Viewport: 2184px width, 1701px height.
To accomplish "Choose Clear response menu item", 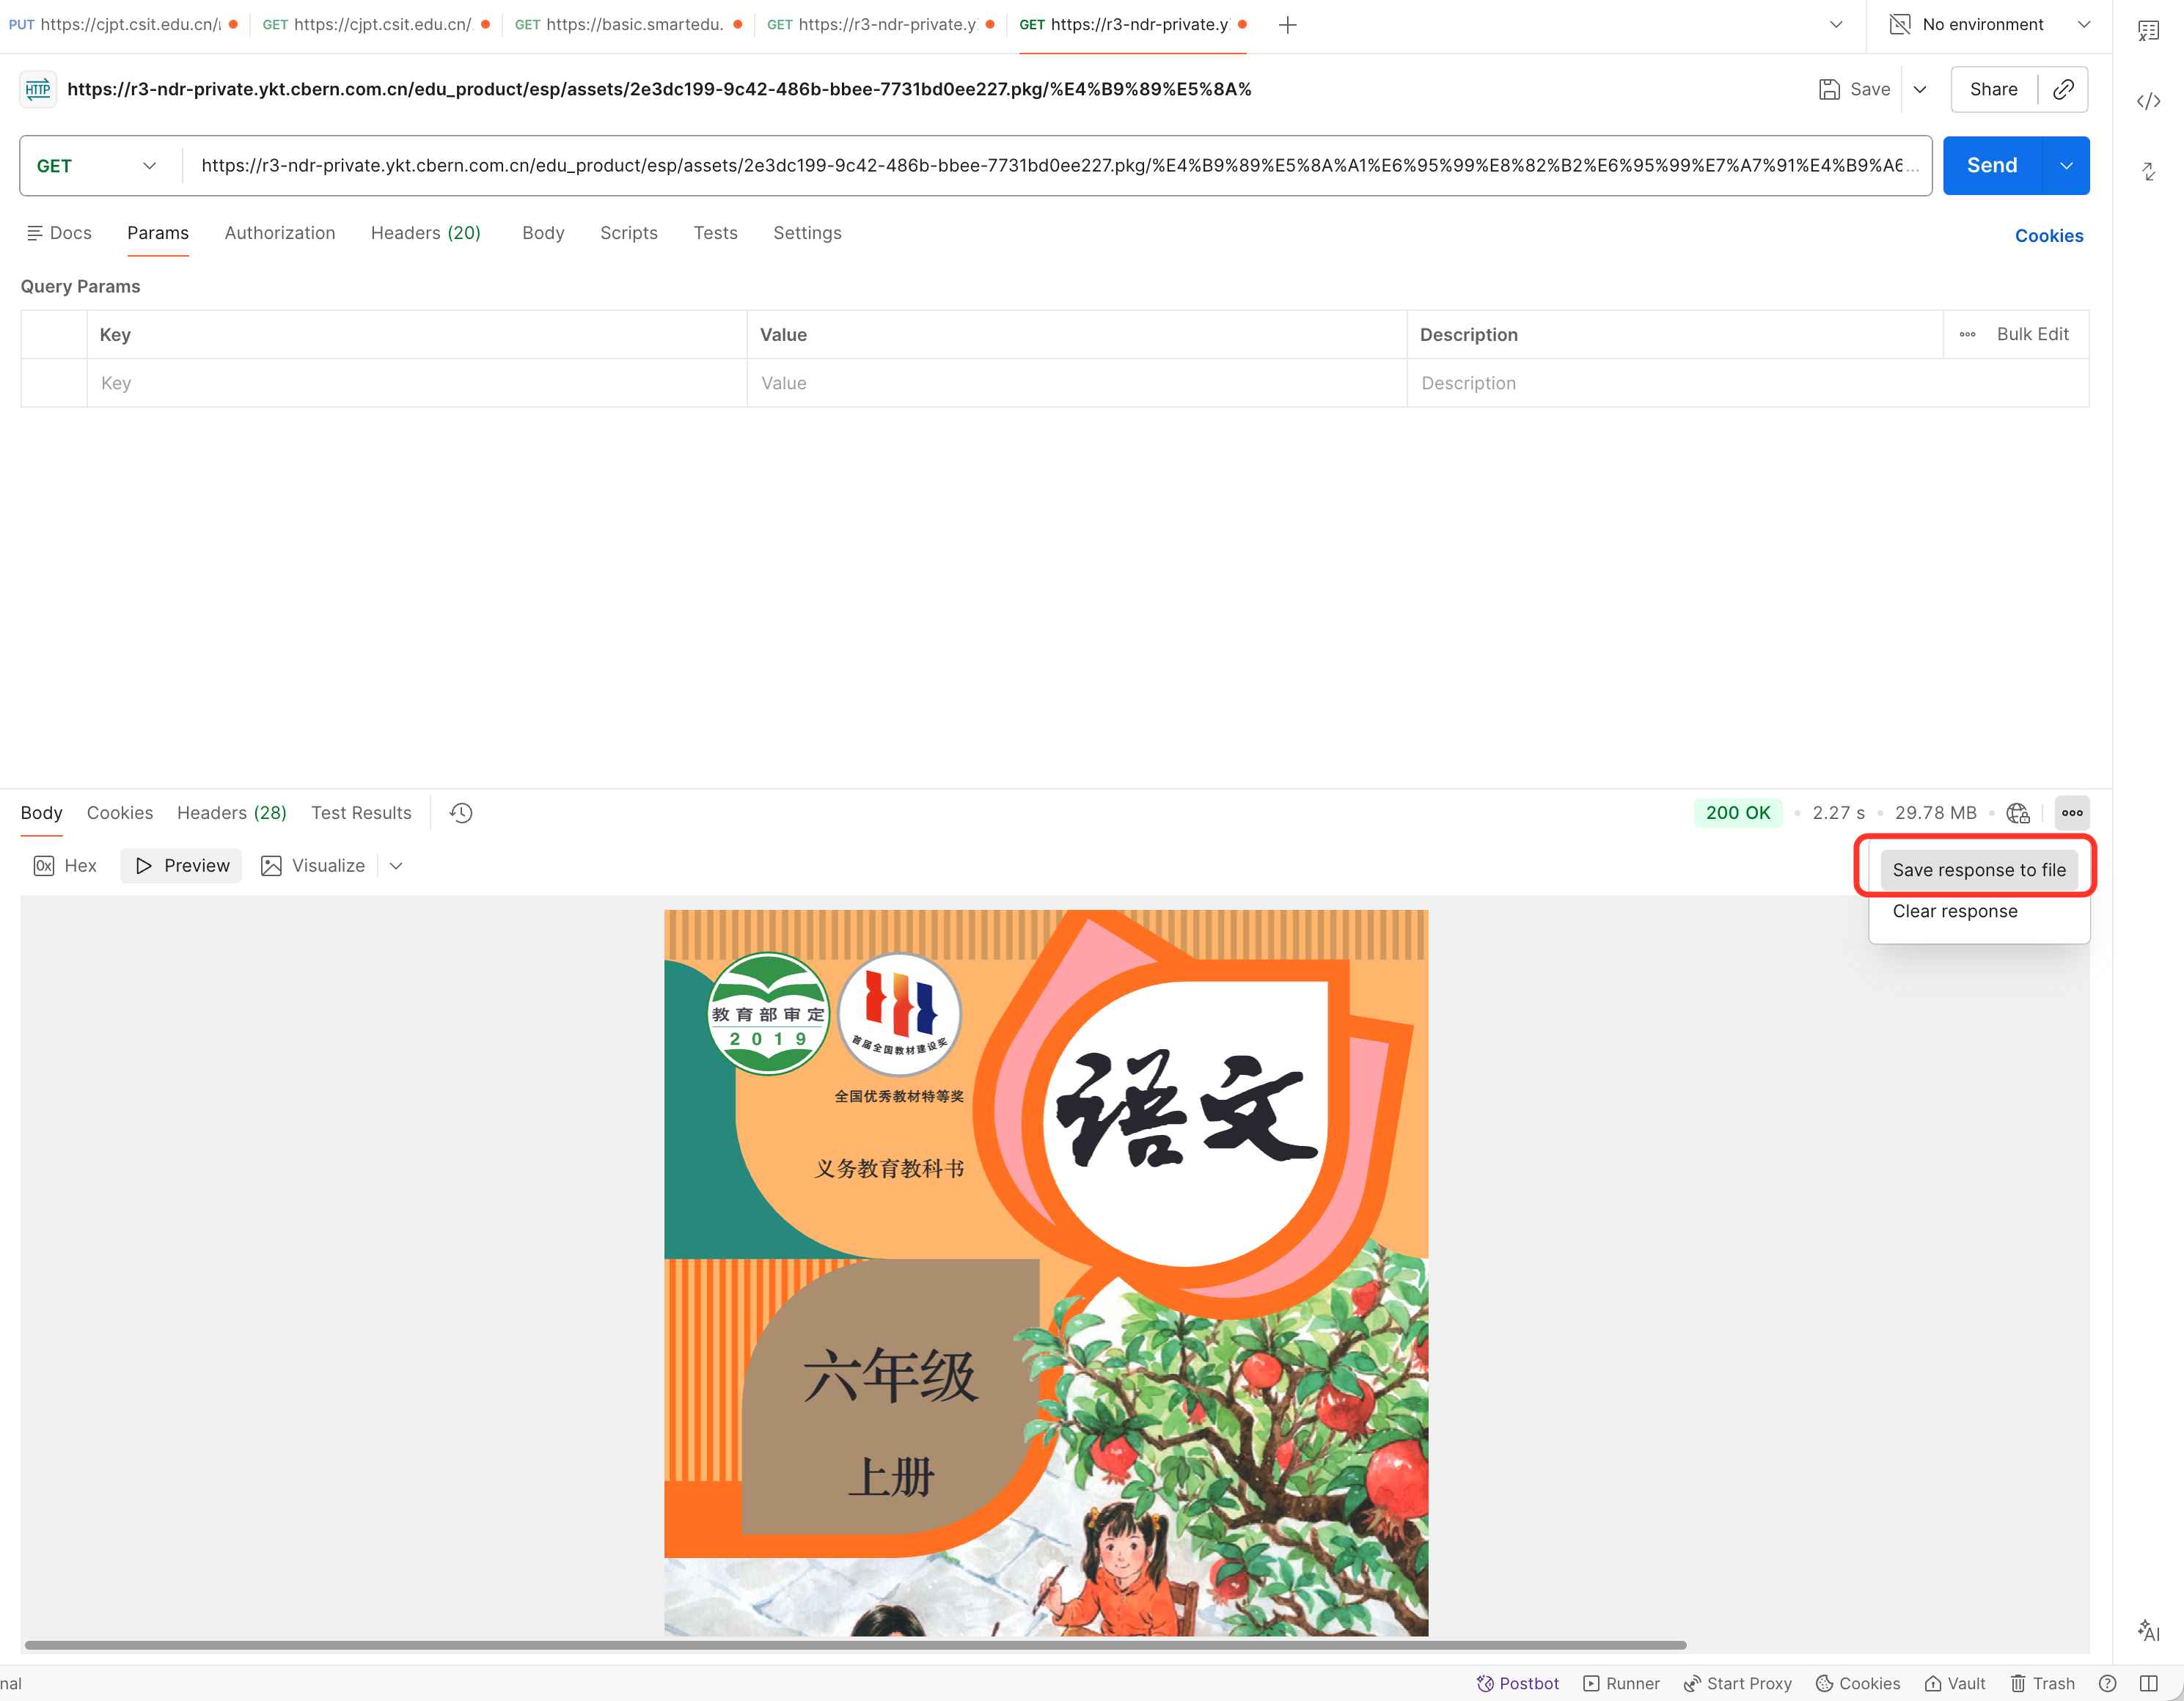I will click(1955, 911).
